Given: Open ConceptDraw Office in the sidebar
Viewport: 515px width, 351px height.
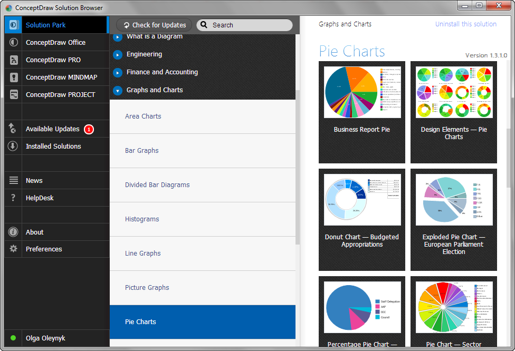Looking at the screenshot, I should pos(56,42).
